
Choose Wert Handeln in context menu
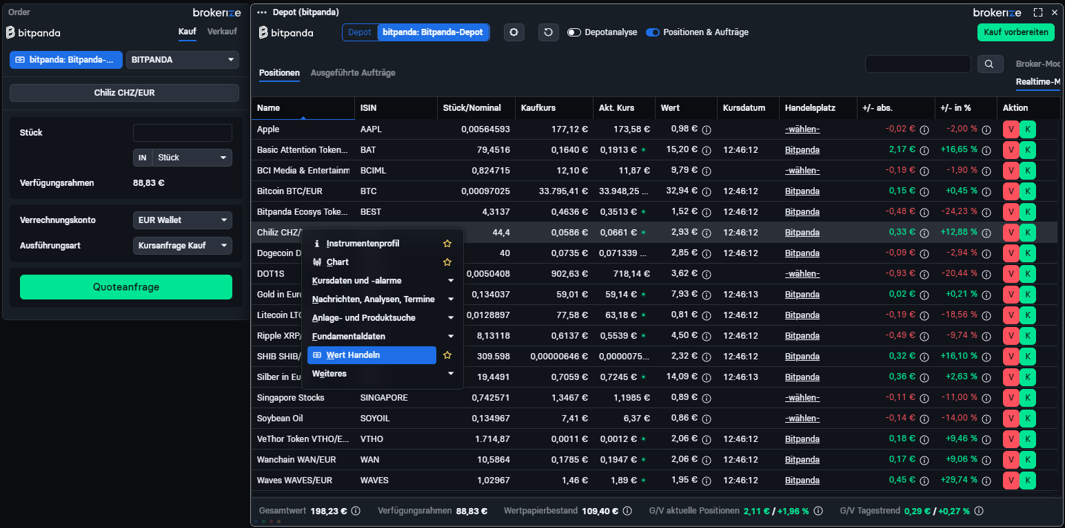point(372,355)
